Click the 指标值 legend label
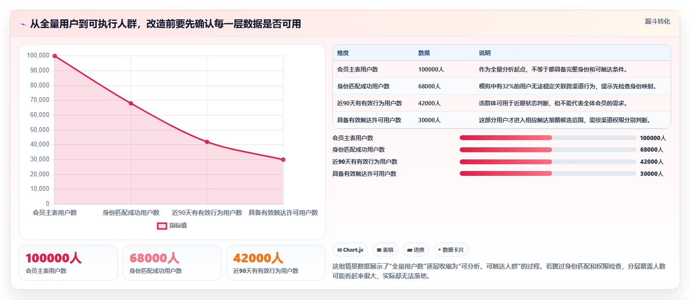Viewport: 690px width, 300px height. (178, 226)
